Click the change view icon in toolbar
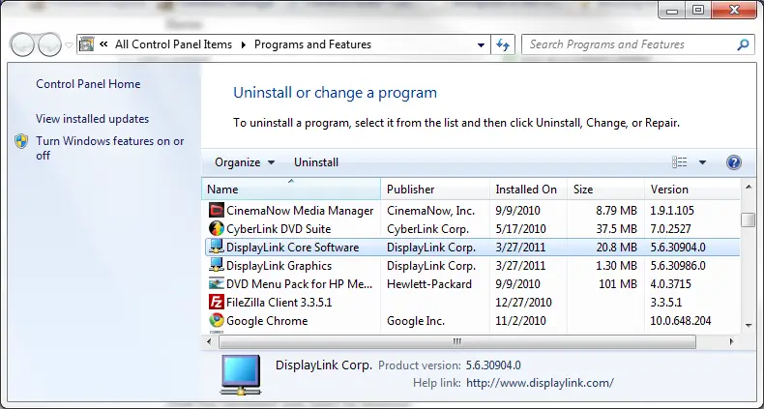Image resolution: width=764 pixels, height=409 pixels. coord(679,162)
